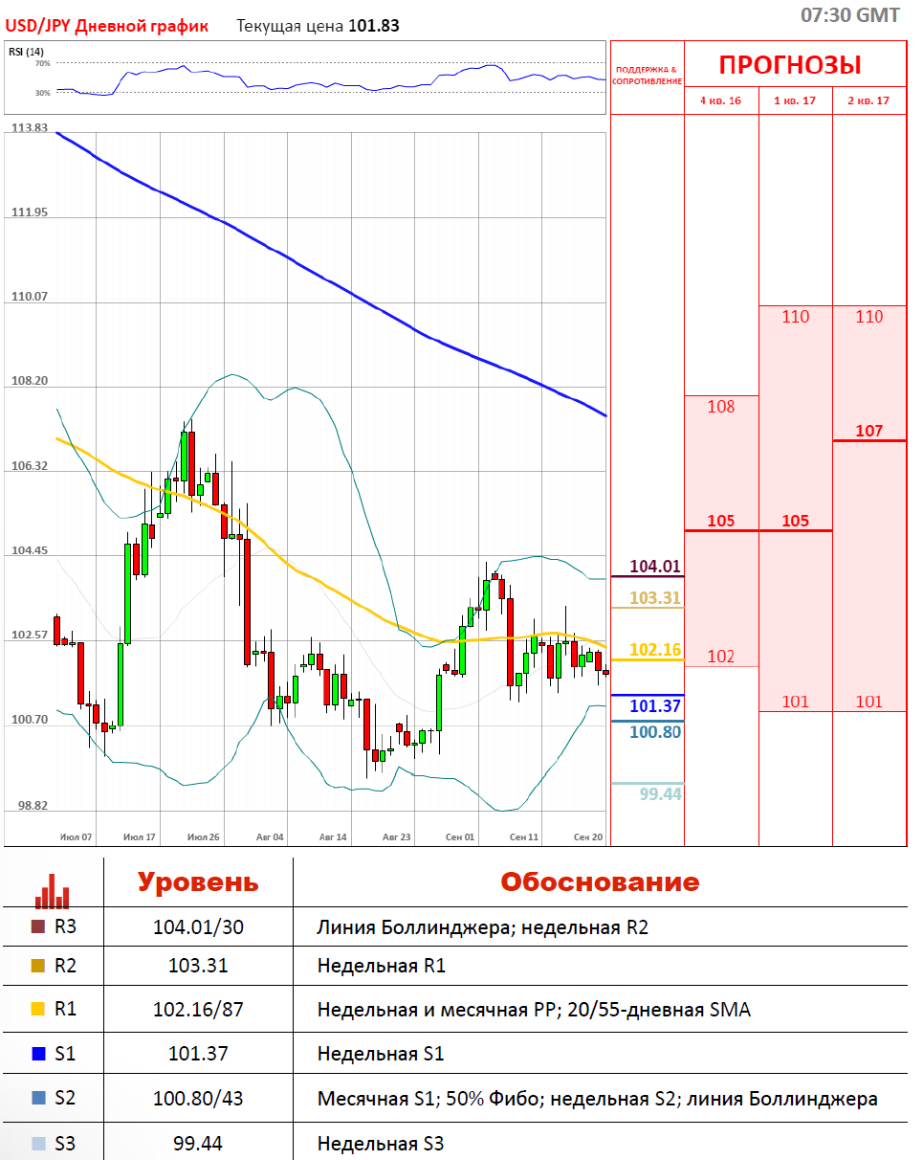Viewport: 923px width, 1160px height.
Task: Click the ПРОГНОЗЫ heading
Action: click(x=790, y=65)
